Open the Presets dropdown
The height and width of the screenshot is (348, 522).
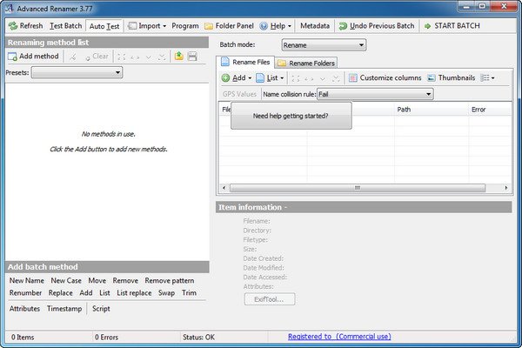click(x=77, y=72)
